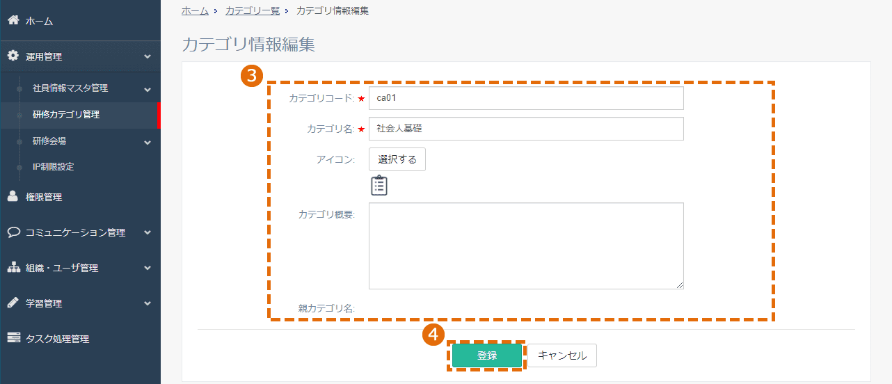892x384 pixels.
Task: Grab the カテゴリ概要 textarea resize handle
Action: click(680, 285)
